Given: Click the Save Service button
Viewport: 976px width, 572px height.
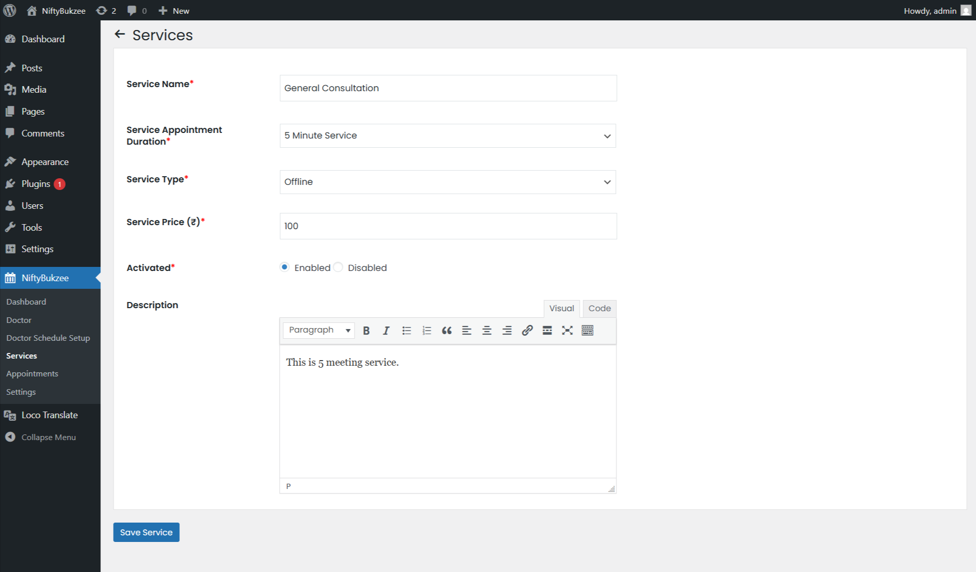Looking at the screenshot, I should click(146, 532).
